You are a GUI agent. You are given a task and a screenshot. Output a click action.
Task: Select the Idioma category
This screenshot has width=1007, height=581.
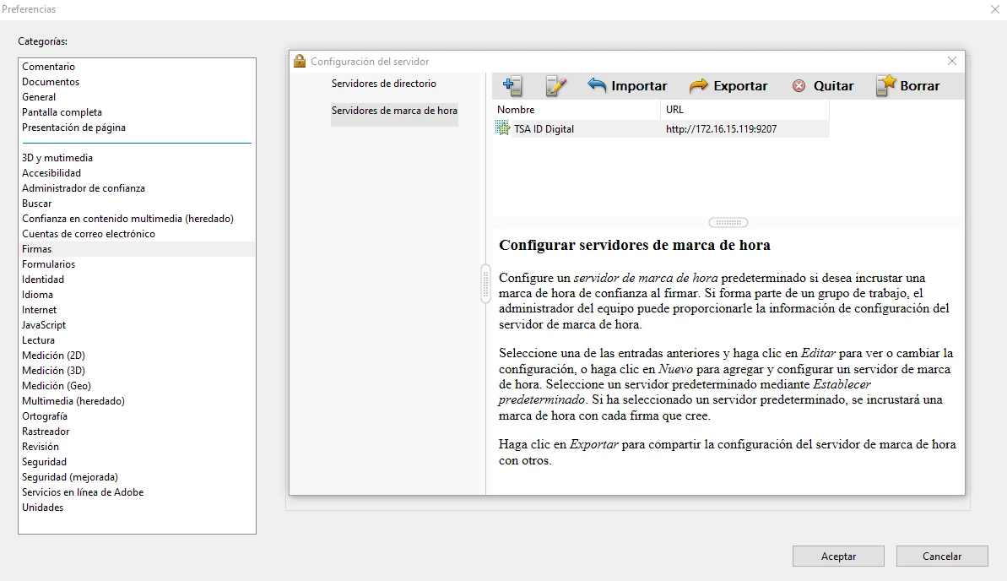[x=37, y=295]
